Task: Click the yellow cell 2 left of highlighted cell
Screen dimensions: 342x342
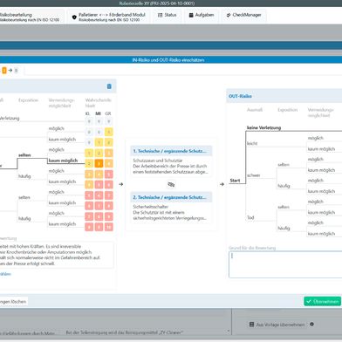Action: (x=89, y=163)
